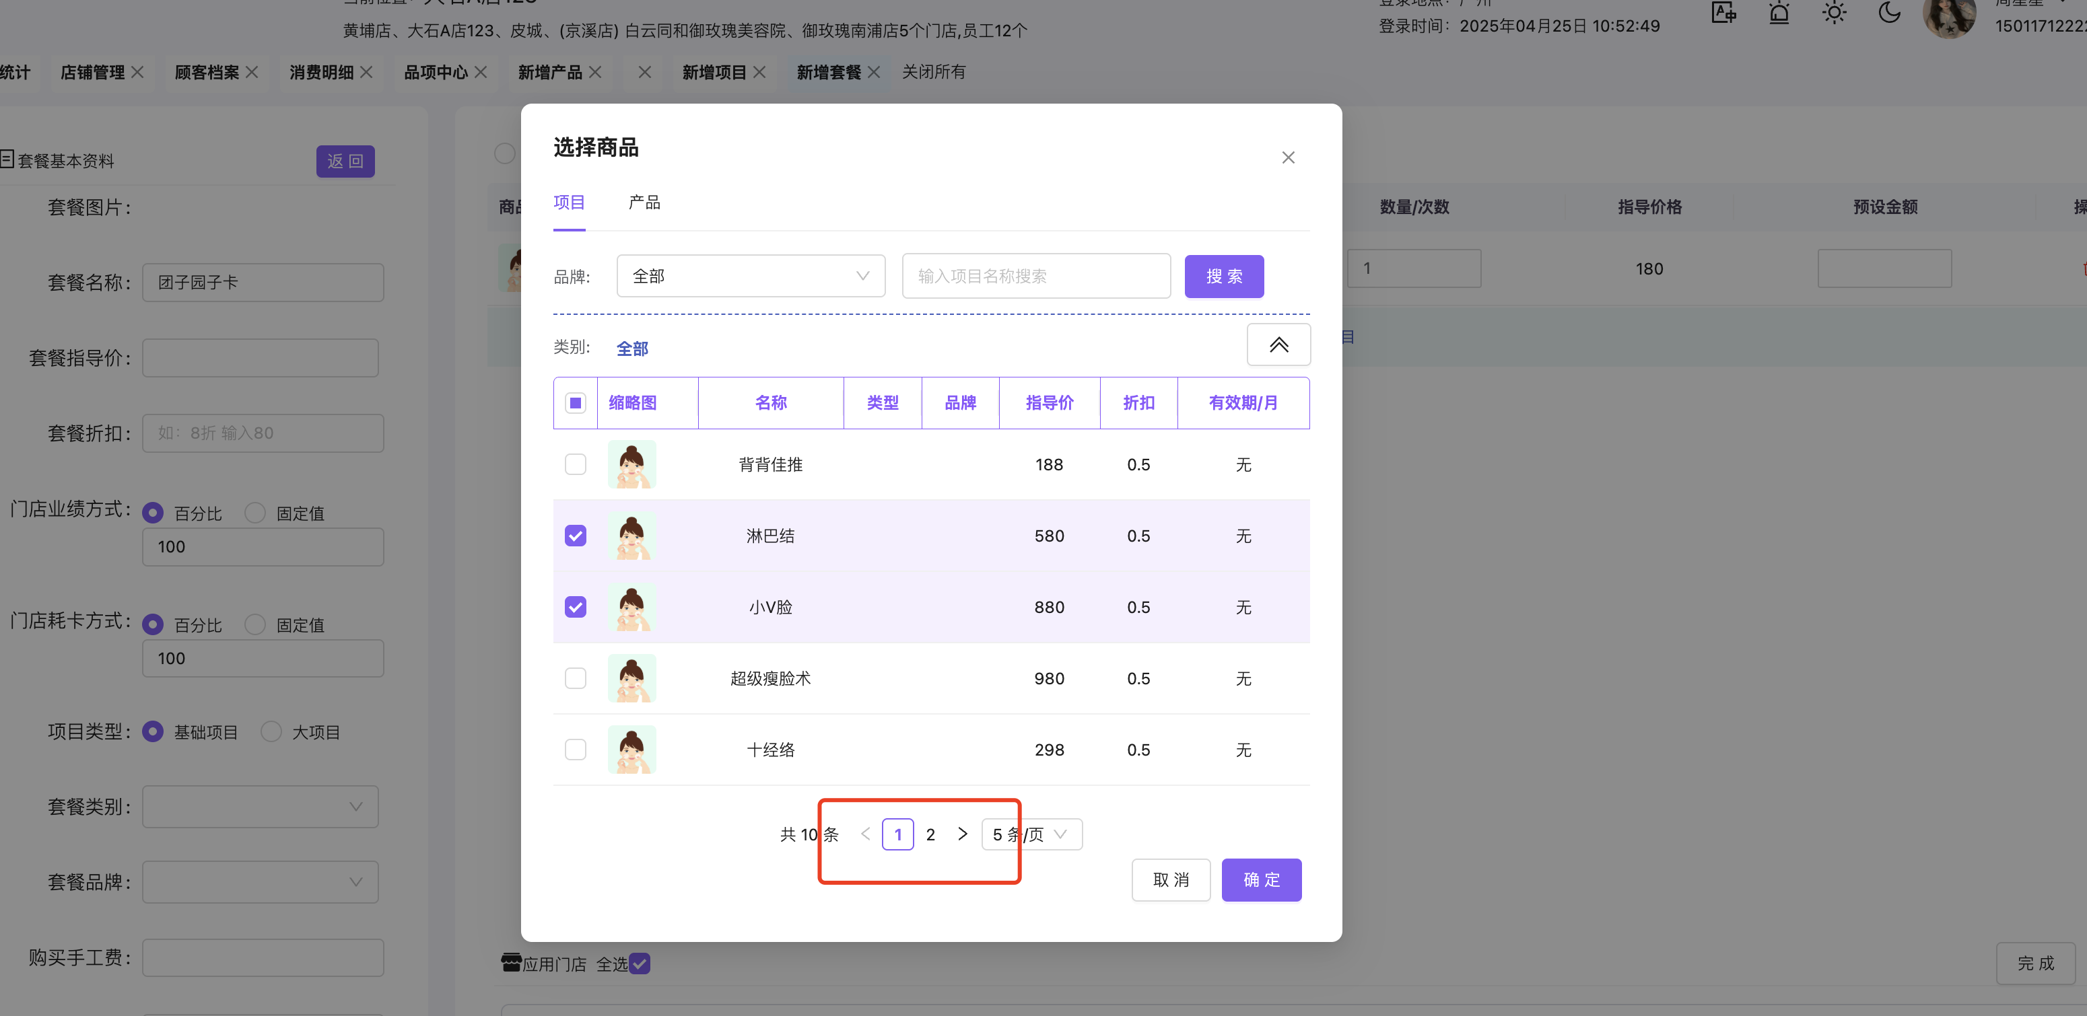Viewport: 2087px width, 1016px height.
Task: Open the 5 条/页 page size dropdown
Action: point(1031,834)
